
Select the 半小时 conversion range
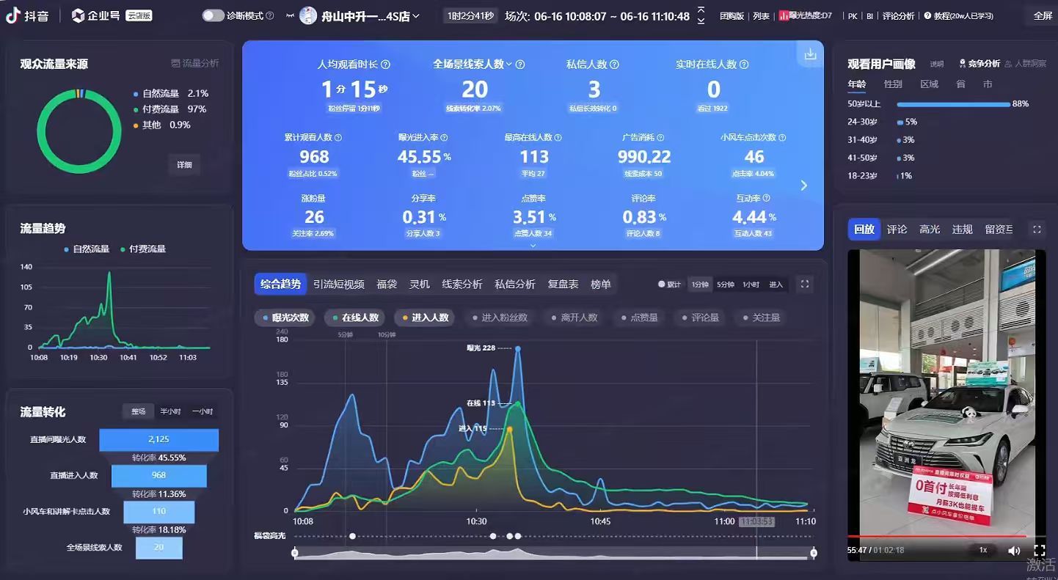[x=171, y=411]
